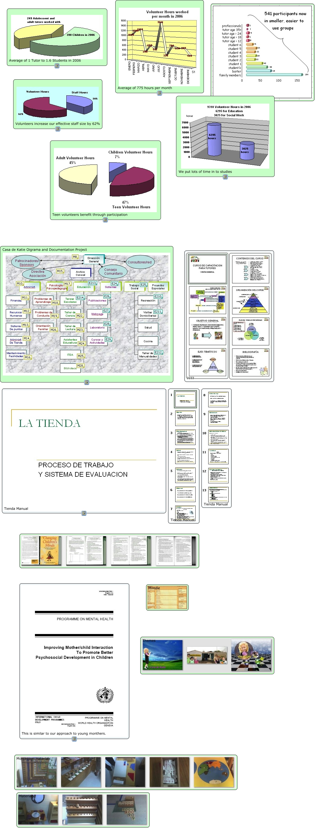The image size is (315, 828).
Task: Open slide 7 thumbnail in Tienda Manual
Action: [185, 512]
